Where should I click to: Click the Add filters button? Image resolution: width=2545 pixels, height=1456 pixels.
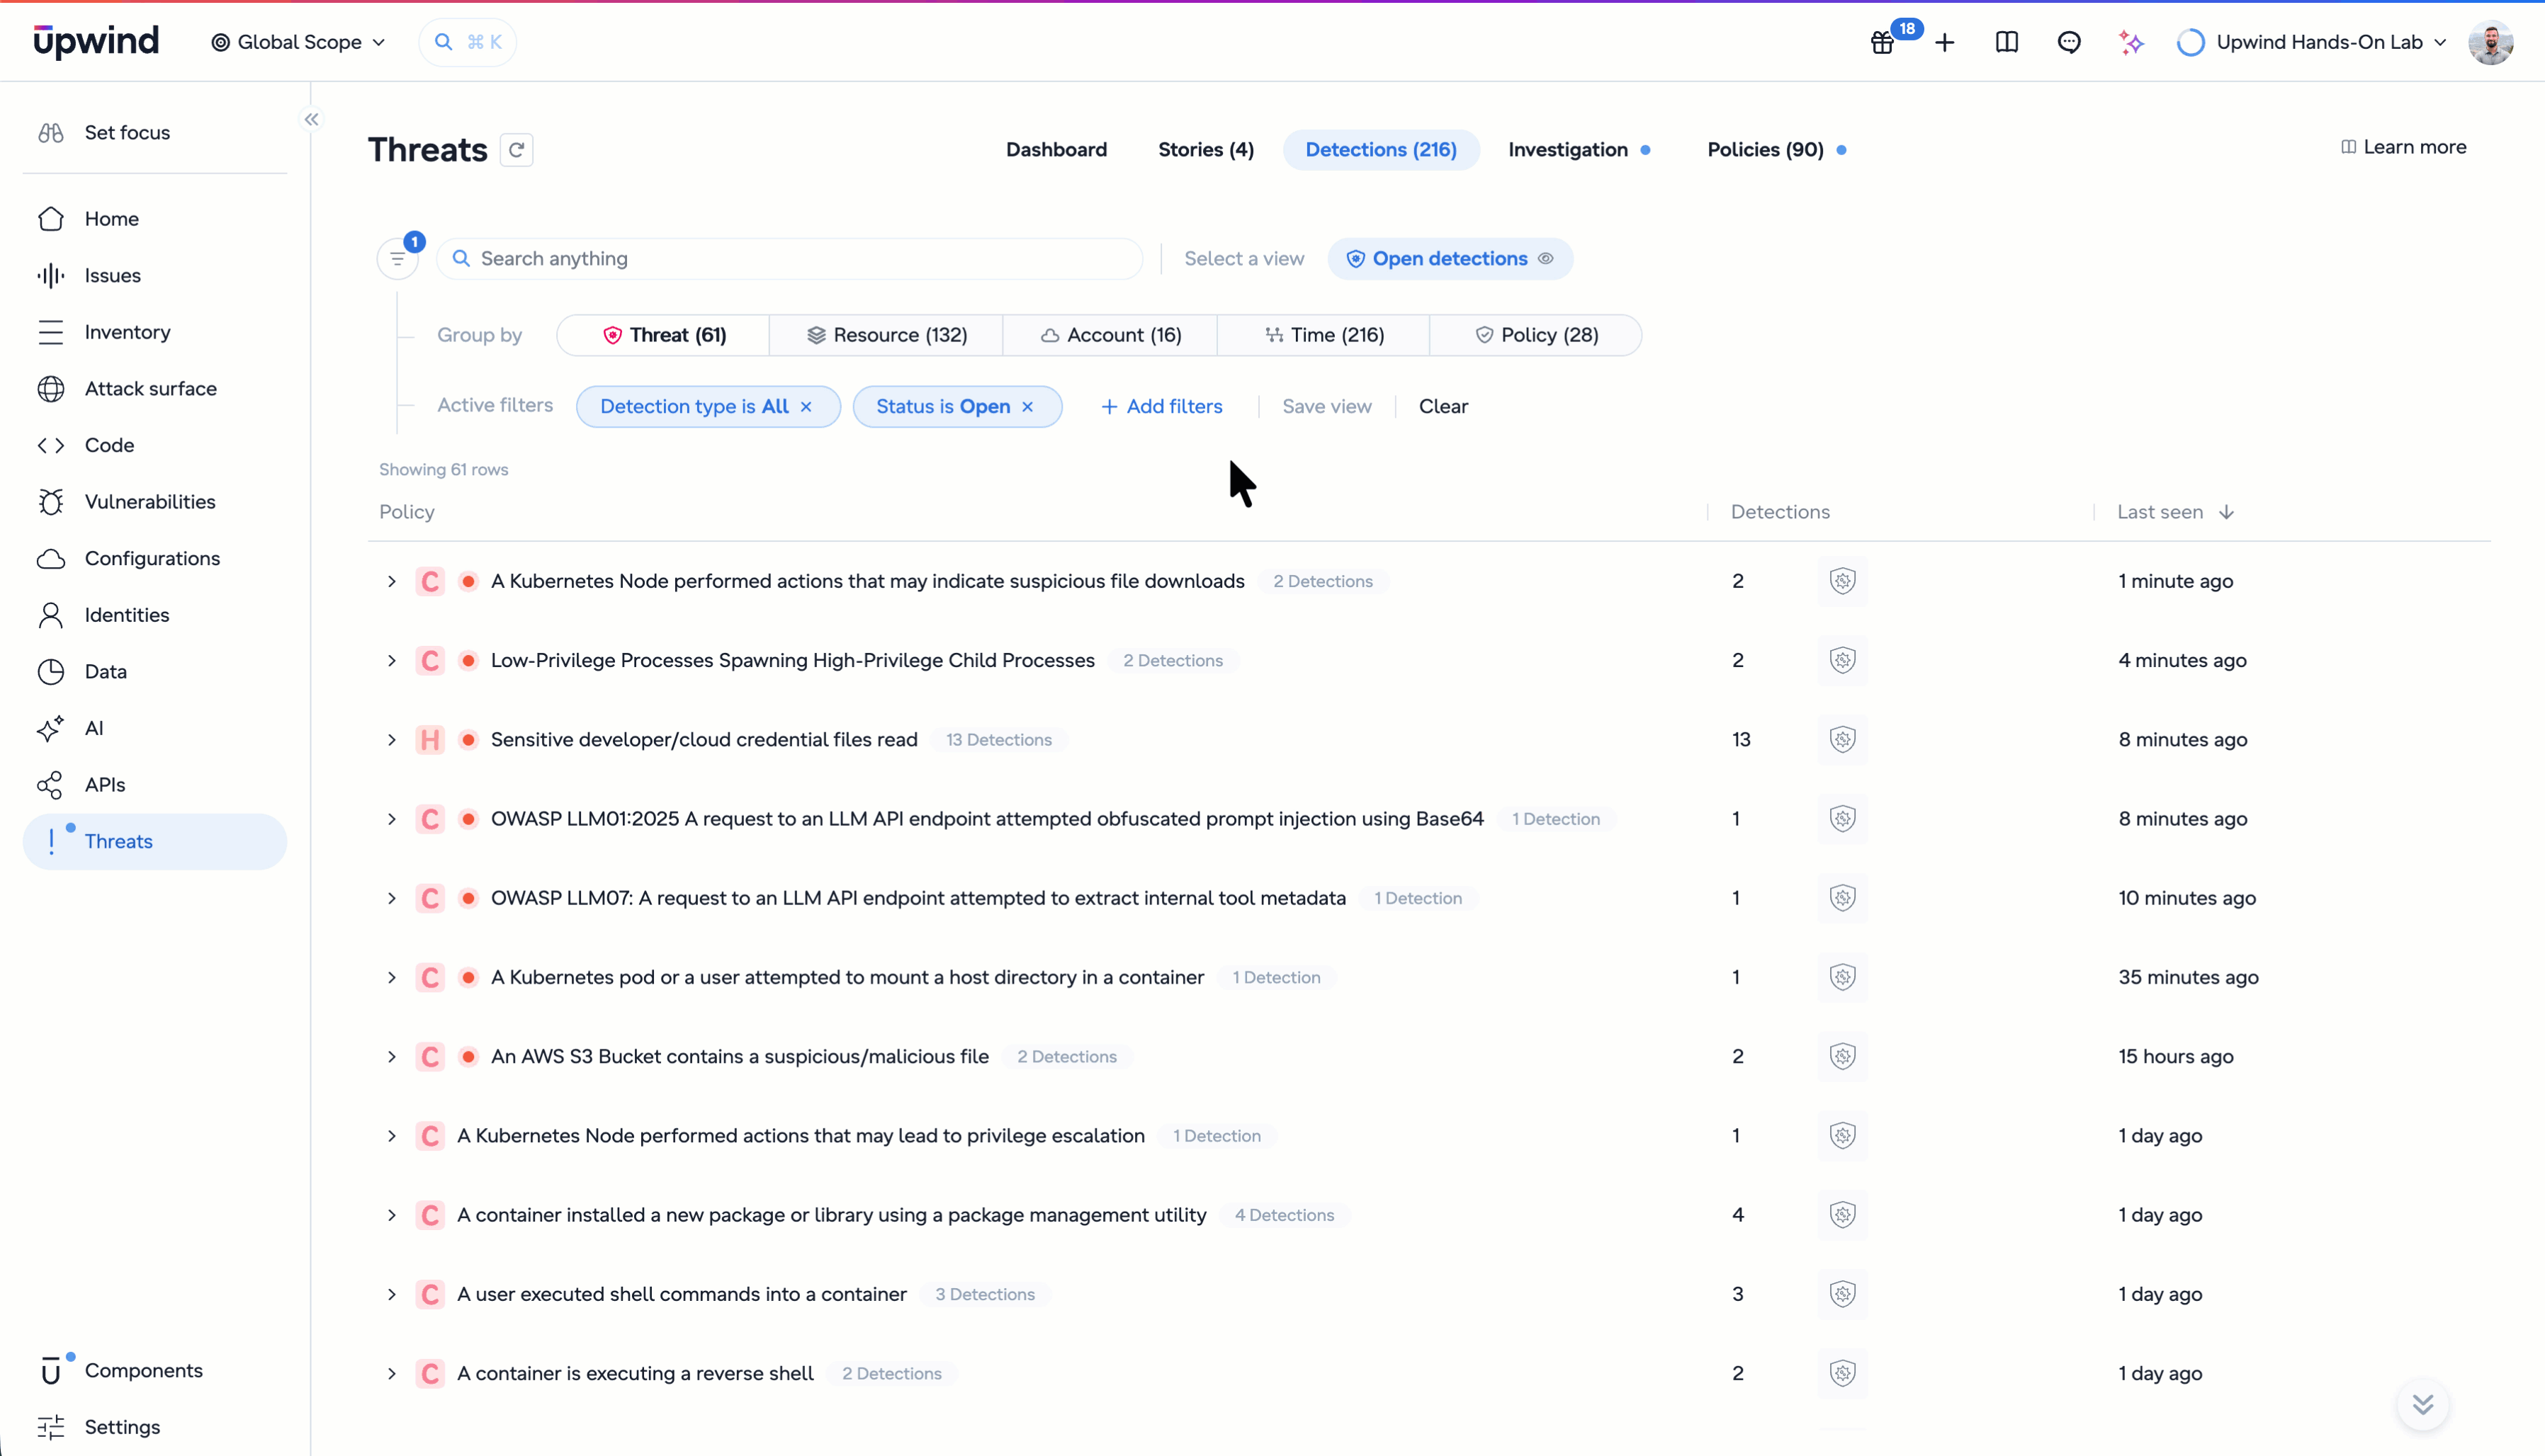pos(1161,407)
